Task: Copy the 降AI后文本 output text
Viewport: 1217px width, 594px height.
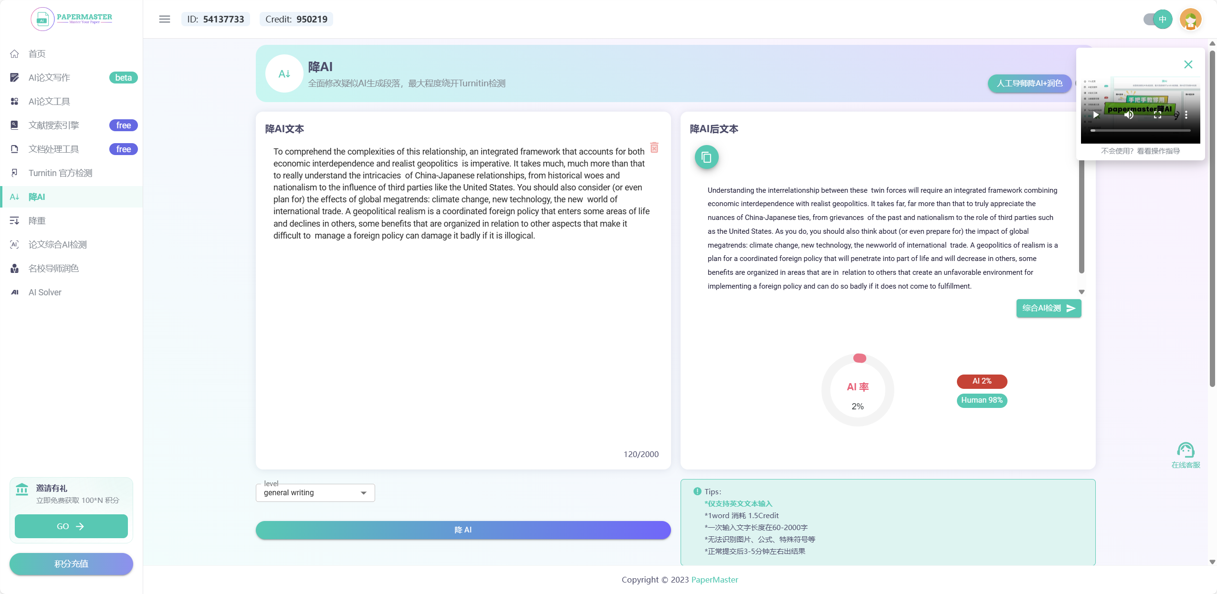Action: tap(706, 157)
